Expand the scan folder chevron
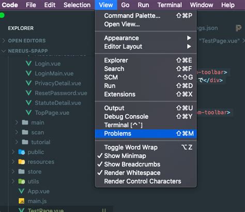245x212 pixels. point(17,132)
